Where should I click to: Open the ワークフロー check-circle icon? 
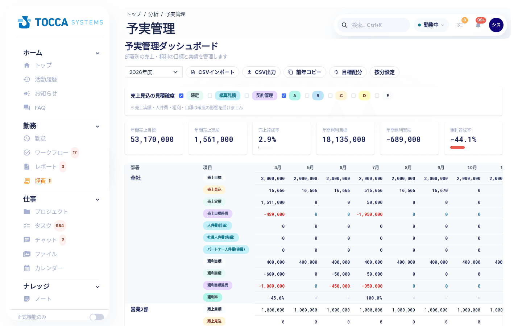27,152
